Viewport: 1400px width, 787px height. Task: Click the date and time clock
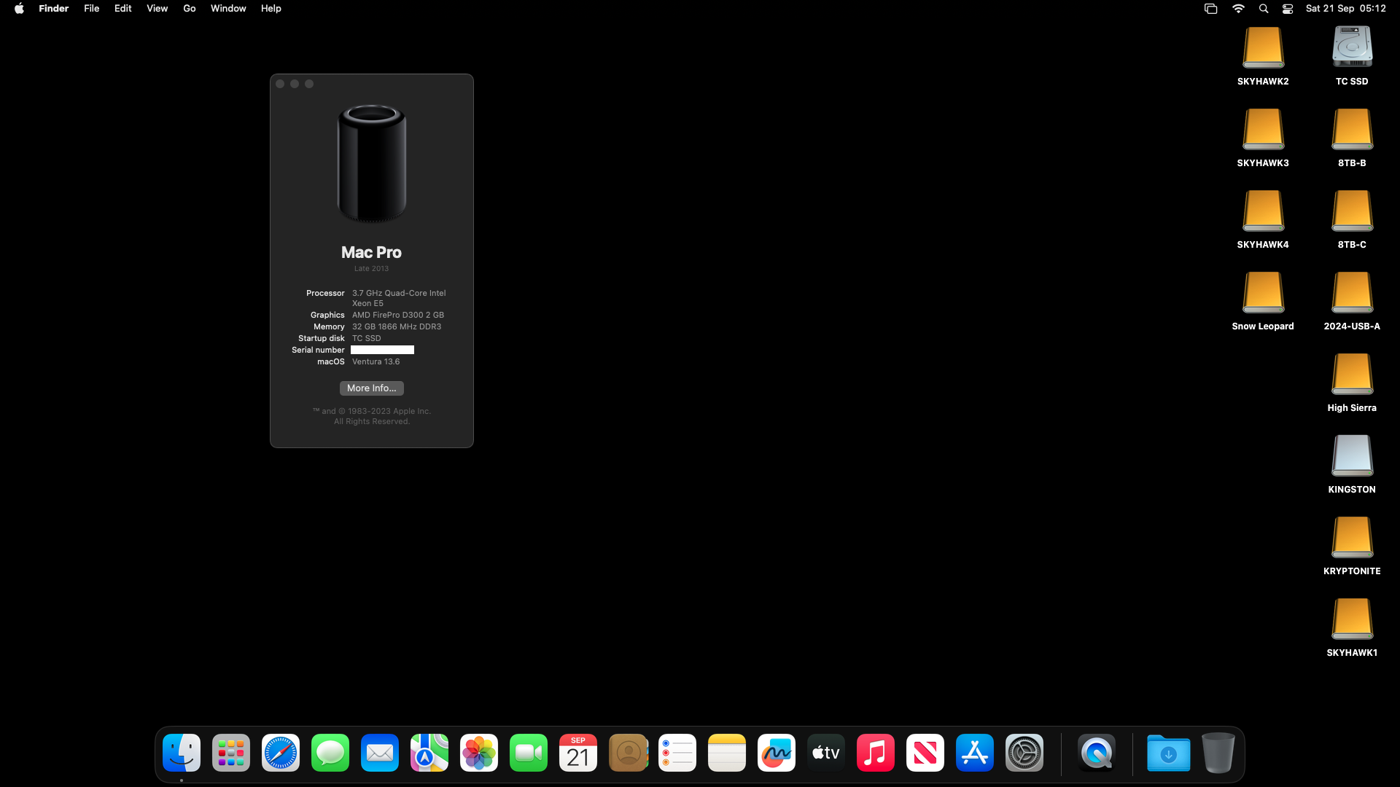point(1345,9)
